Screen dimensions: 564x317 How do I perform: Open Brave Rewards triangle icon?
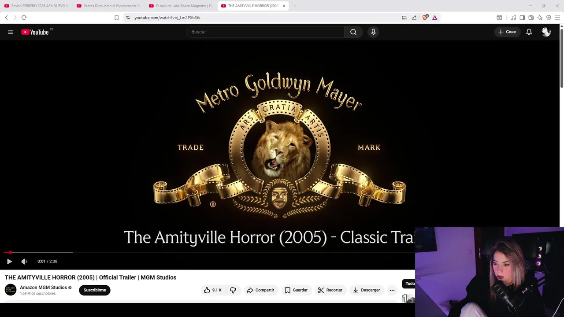point(434,18)
